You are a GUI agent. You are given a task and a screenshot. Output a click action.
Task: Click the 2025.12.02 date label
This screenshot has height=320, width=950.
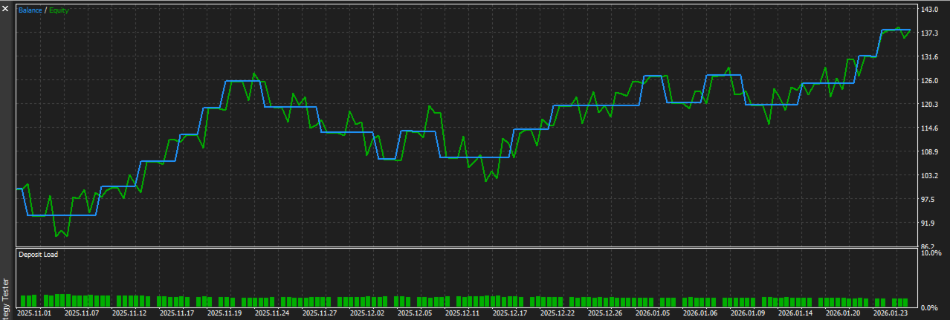coord(367,313)
